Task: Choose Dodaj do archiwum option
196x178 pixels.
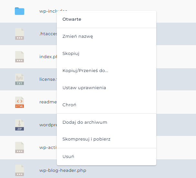Action: pos(85,122)
